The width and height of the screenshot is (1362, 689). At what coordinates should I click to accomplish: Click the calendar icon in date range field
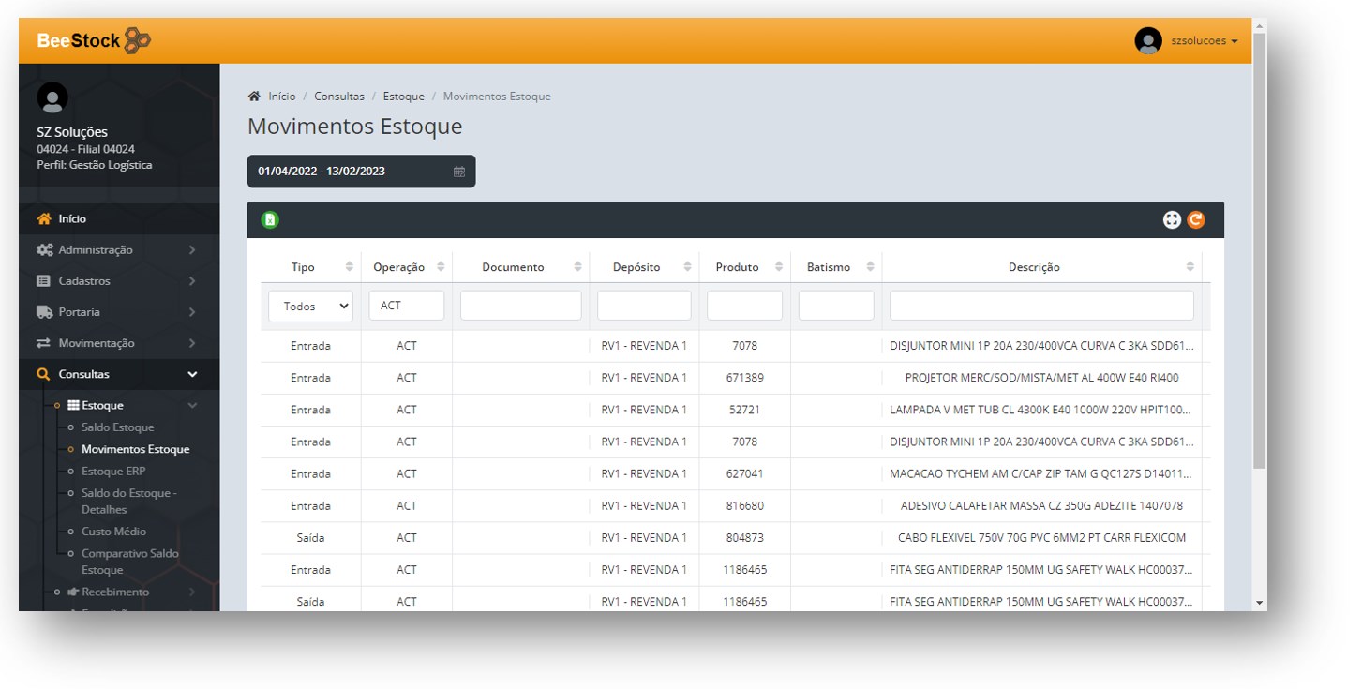click(459, 172)
